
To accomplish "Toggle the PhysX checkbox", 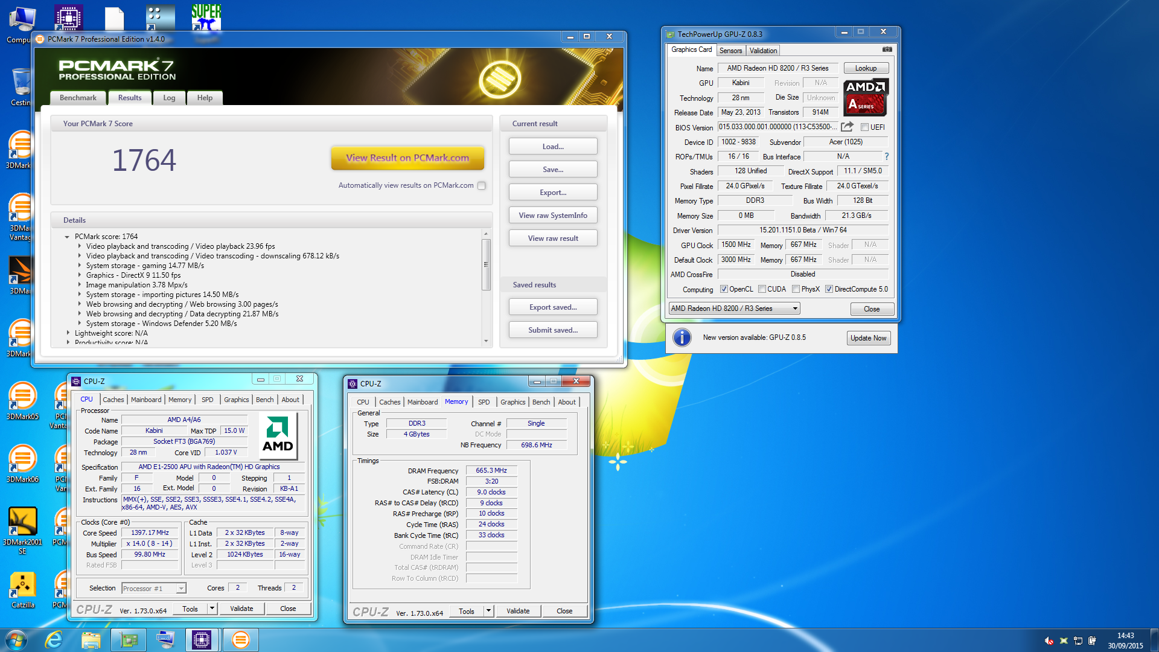I will pyautogui.click(x=796, y=289).
